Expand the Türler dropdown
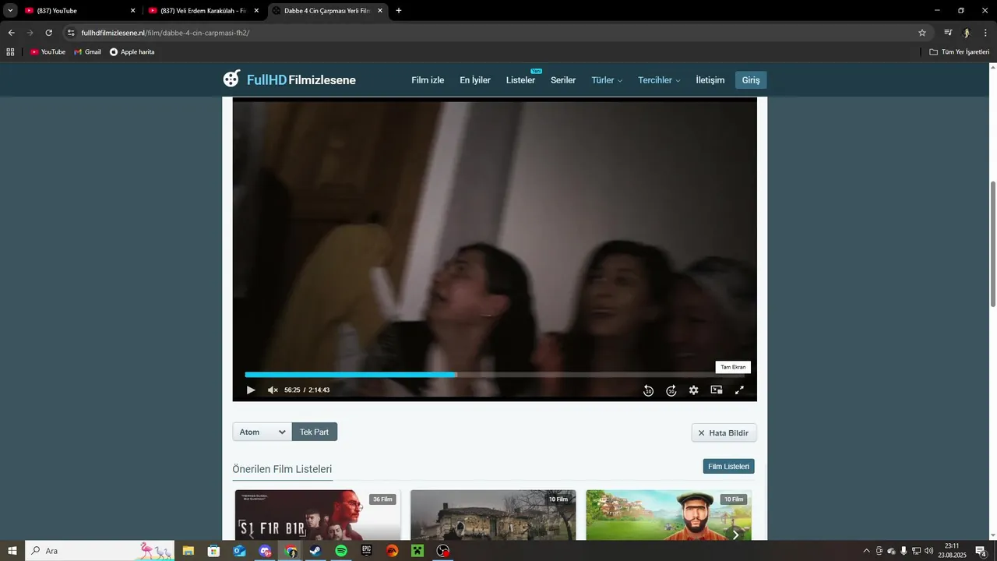The height and width of the screenshot is (561, 997). pyautogui.click(x=607, y=80)
